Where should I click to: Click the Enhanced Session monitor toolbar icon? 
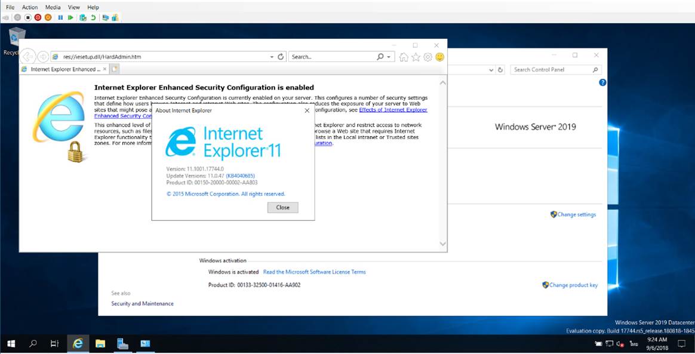coord(106,18)
